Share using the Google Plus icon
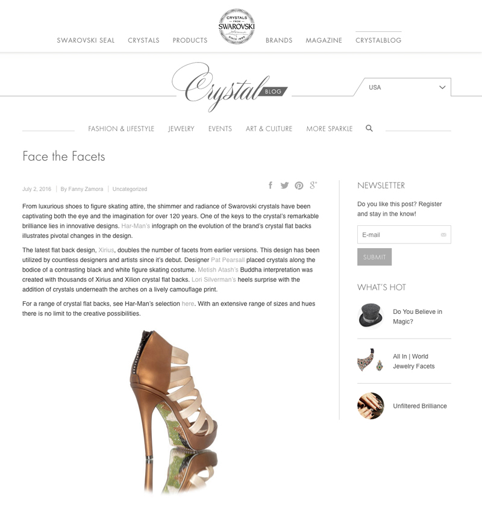The image size is (482, 506). pyautogui.click(x=313, y=186)
